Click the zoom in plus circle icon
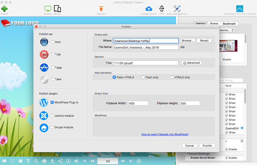This screenshot has width=257, height=165. [139, 161]
